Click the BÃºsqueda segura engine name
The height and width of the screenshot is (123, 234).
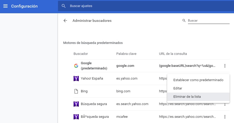click(x=95, y=117)
